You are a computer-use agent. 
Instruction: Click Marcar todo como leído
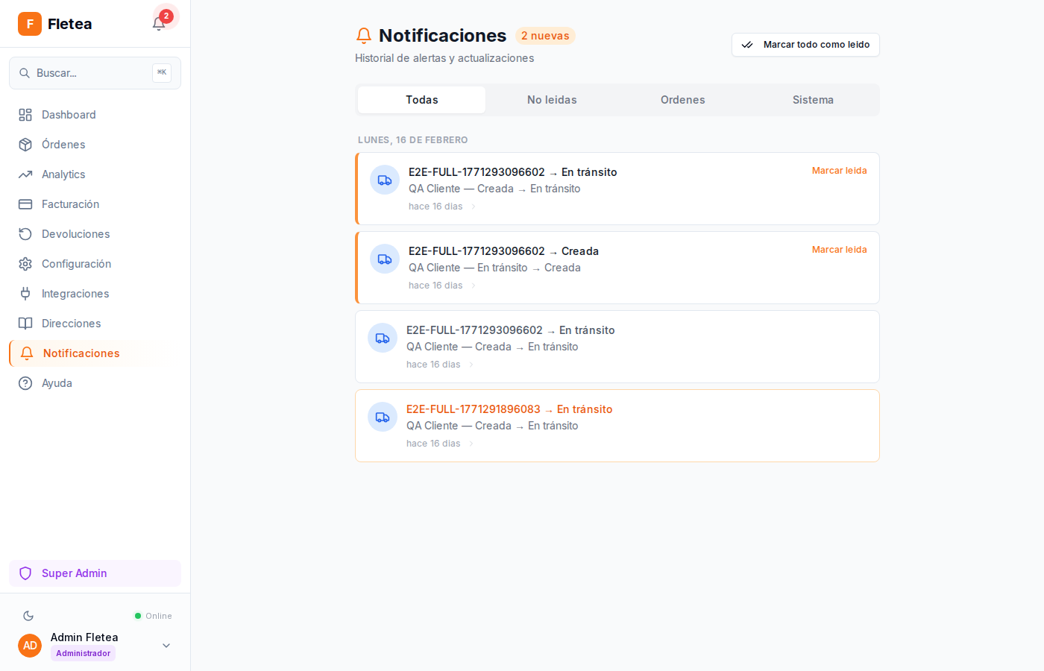tap(805, 45)
